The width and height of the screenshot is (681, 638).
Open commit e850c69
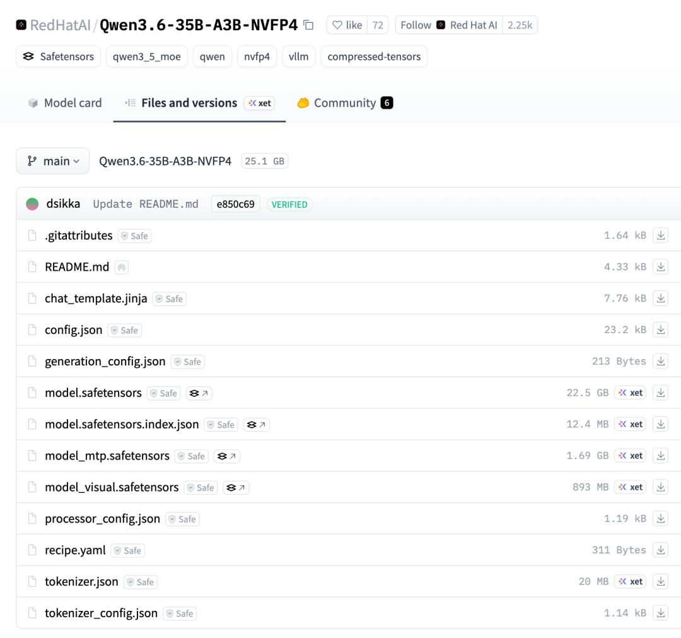point(235,204)
